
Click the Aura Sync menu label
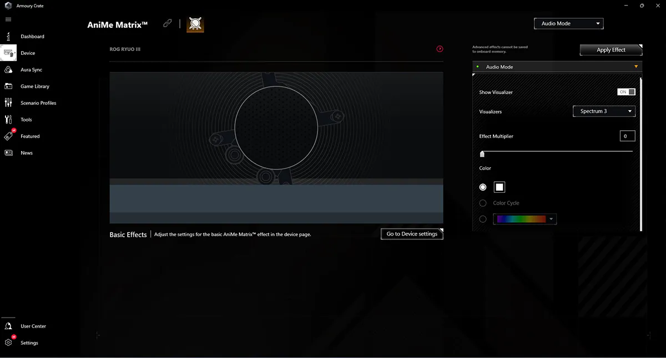point(31,70)
